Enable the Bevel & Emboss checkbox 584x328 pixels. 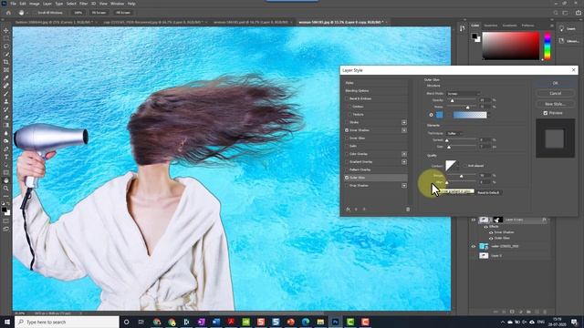click(347, 98)
